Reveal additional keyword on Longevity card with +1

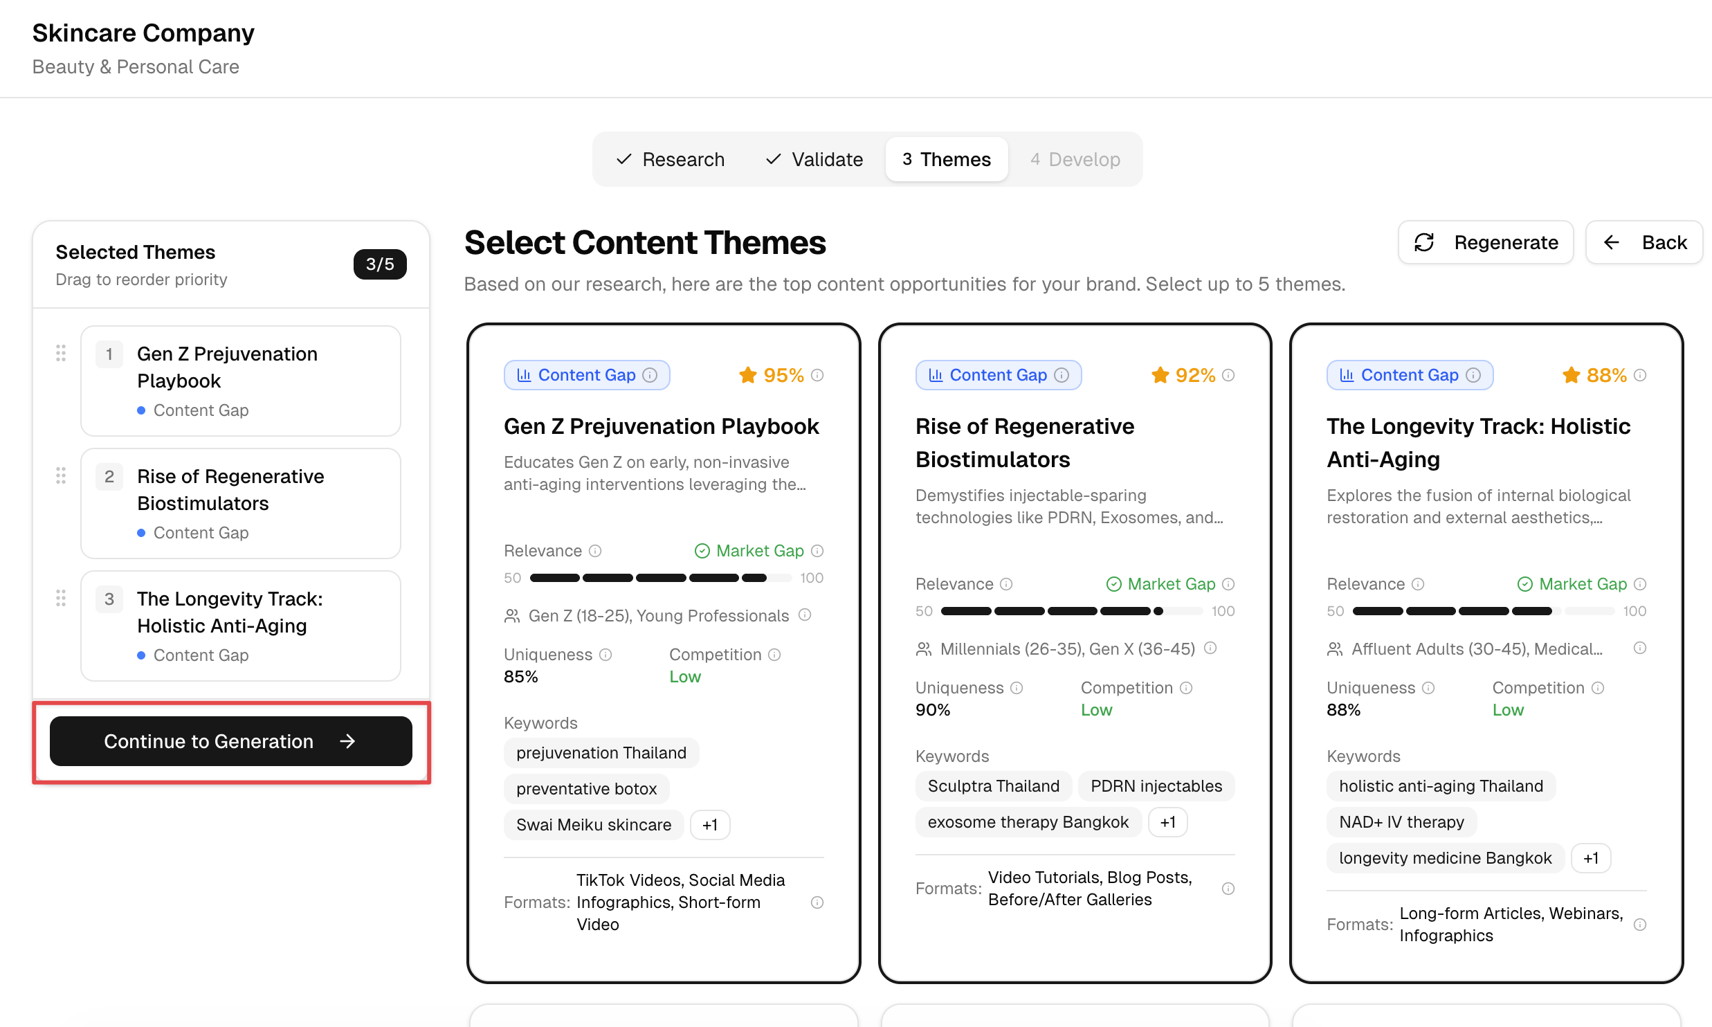coord(1591,857)
